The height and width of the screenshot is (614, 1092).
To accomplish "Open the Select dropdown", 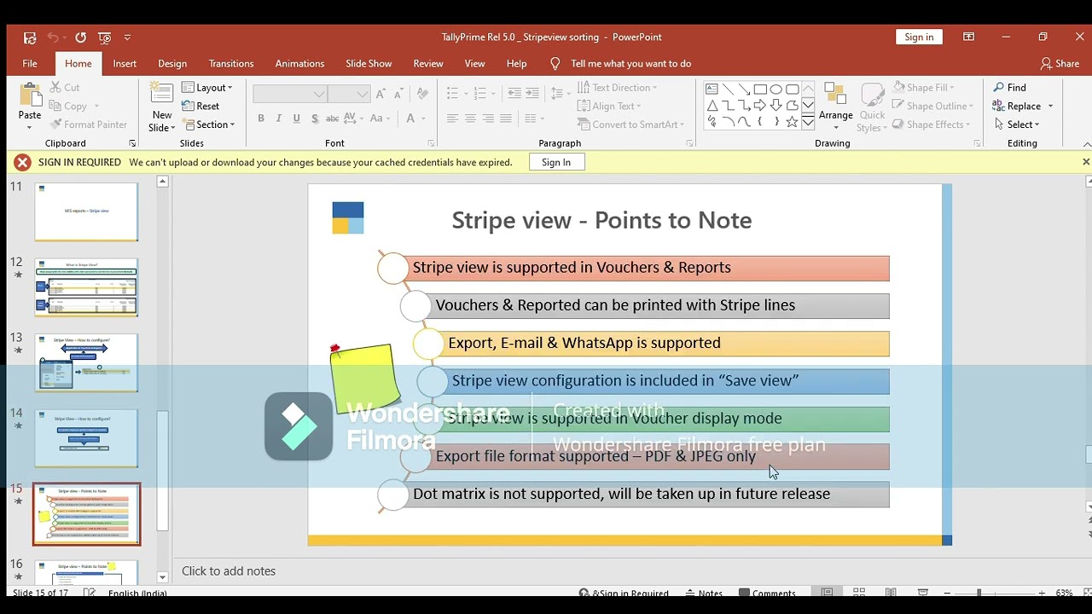I will [x=1017, y=125].
